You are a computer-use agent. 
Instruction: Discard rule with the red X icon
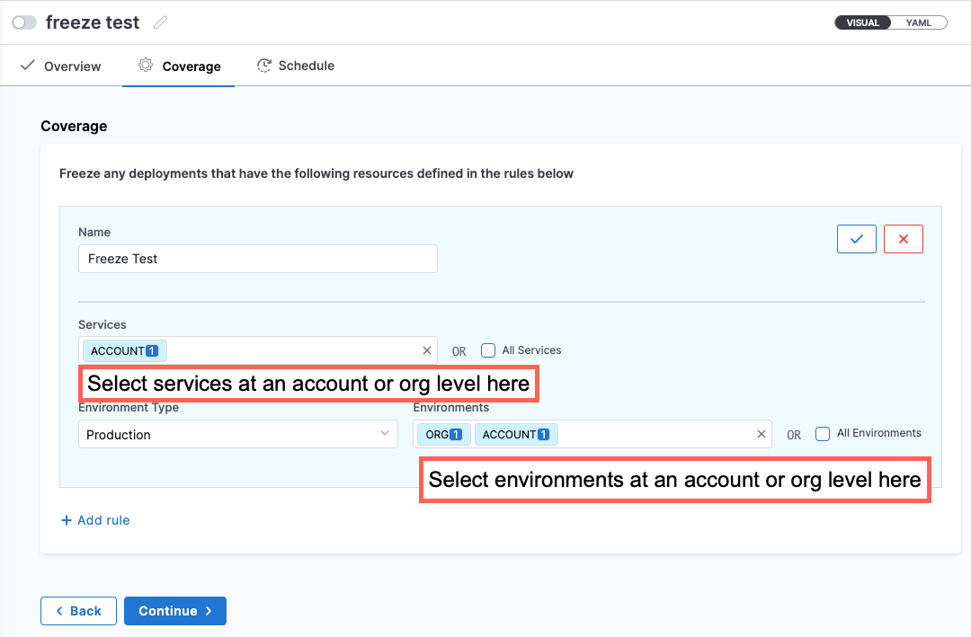(x=903, y=239)
